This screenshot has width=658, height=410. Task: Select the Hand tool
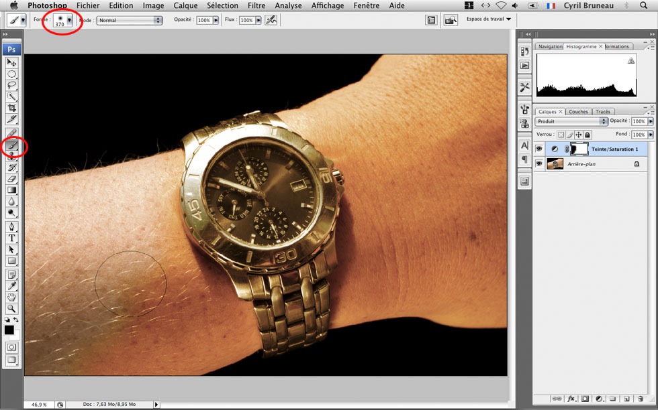[12, 297]
